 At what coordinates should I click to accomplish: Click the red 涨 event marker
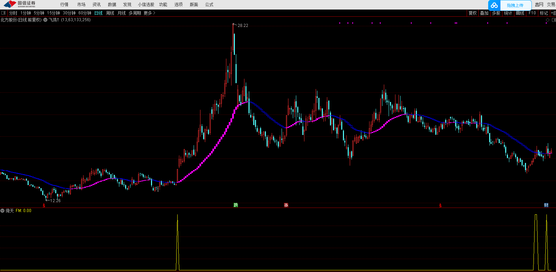[x=286, y=205]
